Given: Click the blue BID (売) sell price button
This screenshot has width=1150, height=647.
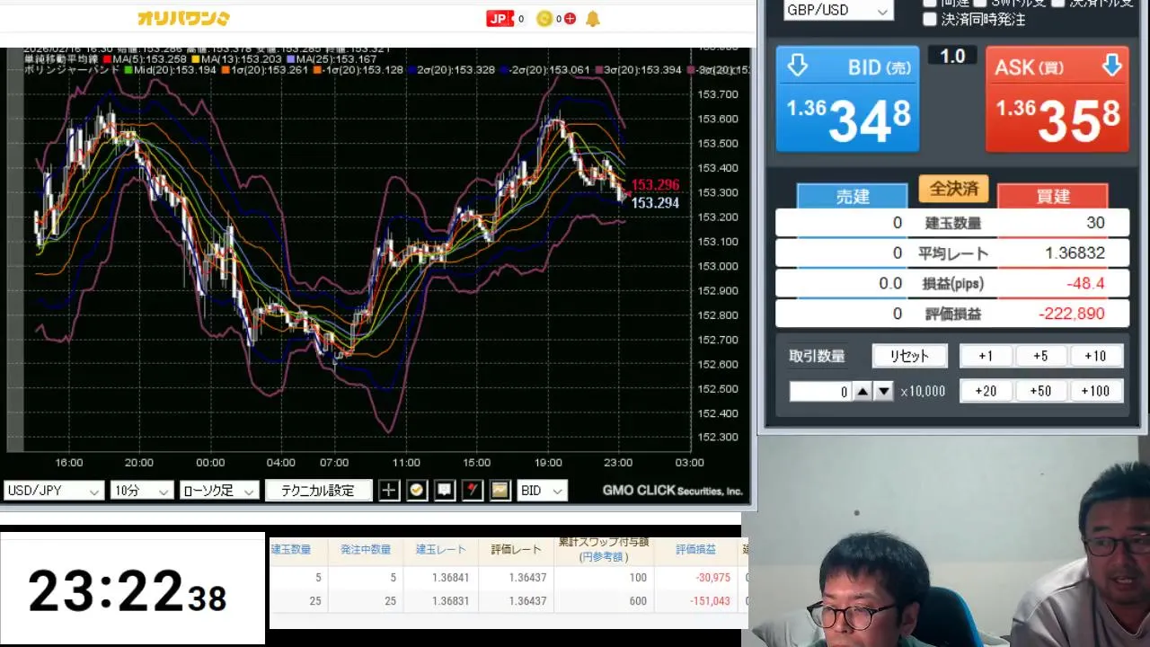Looking at the screenshot, I should click(848, 99).
